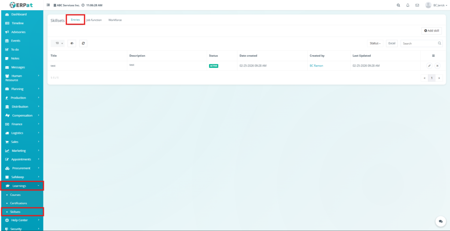Toggle sidebar with hamburger menu icon
Screen dimensions: 450x231
tap(48, 5)
